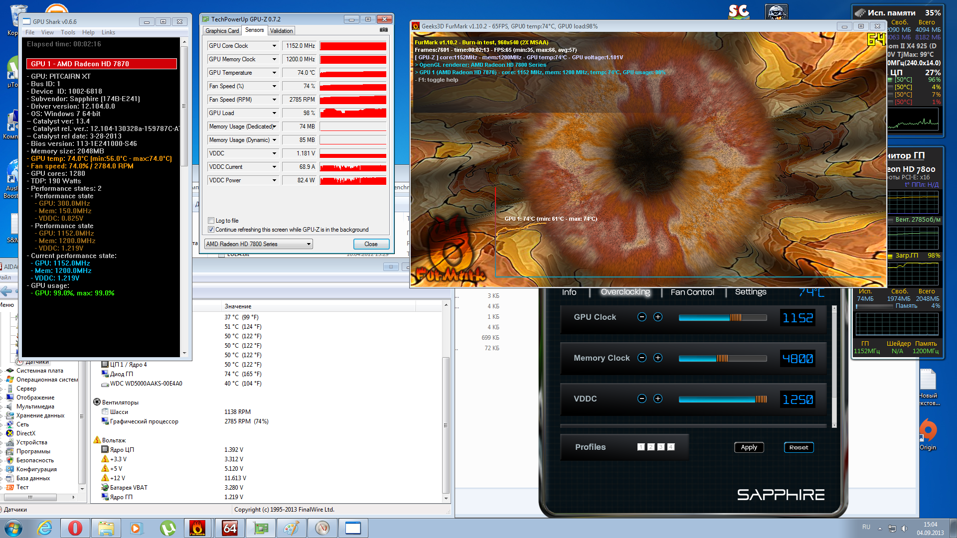Open GPU-Z graphics card taskbar icon
Image resolution: width=957 pixels, height=538 pixels.
pyautogui.click(x=261, y=528)
